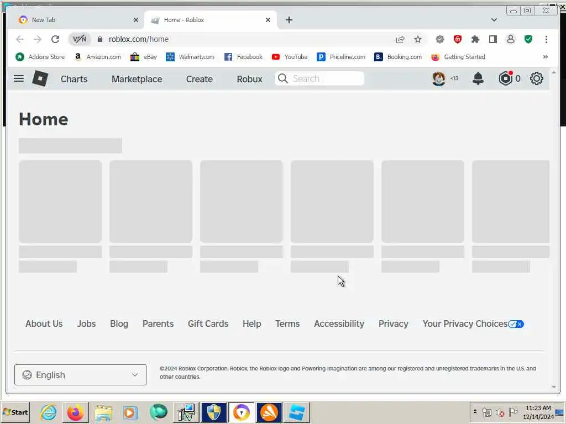Screen dimensions: 566x424
Task: Toggle the browser side panel
Action: click(492, 39)
